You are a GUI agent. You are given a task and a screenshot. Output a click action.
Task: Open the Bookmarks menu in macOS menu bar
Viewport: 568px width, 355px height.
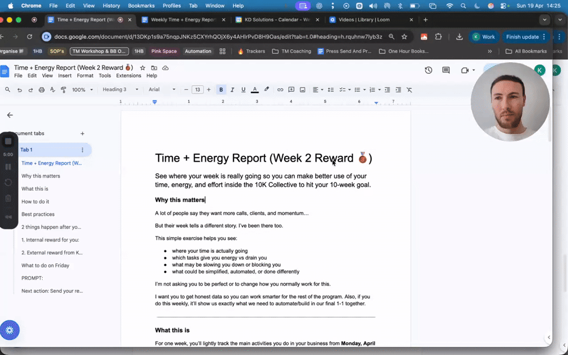coord(141,6)
